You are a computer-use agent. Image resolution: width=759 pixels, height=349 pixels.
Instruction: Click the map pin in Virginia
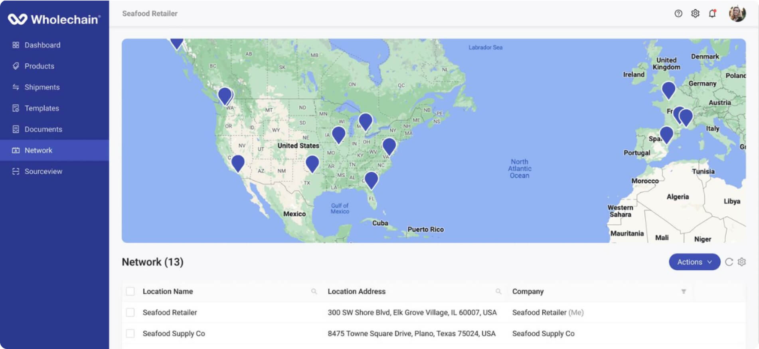[389, 146]
